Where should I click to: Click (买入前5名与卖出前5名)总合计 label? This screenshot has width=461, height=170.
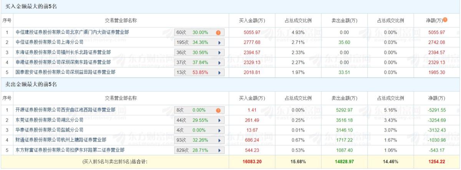click(115, 162)
